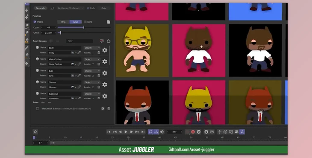The height and width of the screenshot is (158, 312).
Task: Step back one frame
Action: (x=120, y=132)
